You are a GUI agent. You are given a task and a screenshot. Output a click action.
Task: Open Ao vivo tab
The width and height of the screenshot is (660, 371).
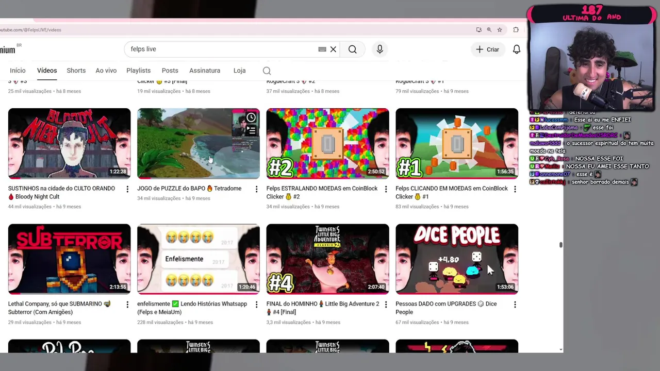[x=106, y=71]
